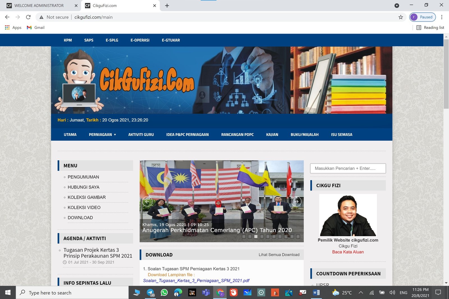Open Microsoft Edge from the taskbar
The image size is (449, 299).
178,293
